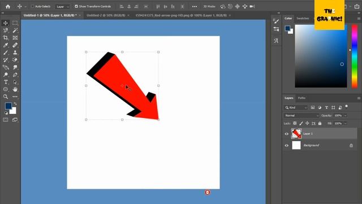This screenshot has width=362, height=204.
Task: Uncheck Show Transform Controls
Action: click(76, 6)
